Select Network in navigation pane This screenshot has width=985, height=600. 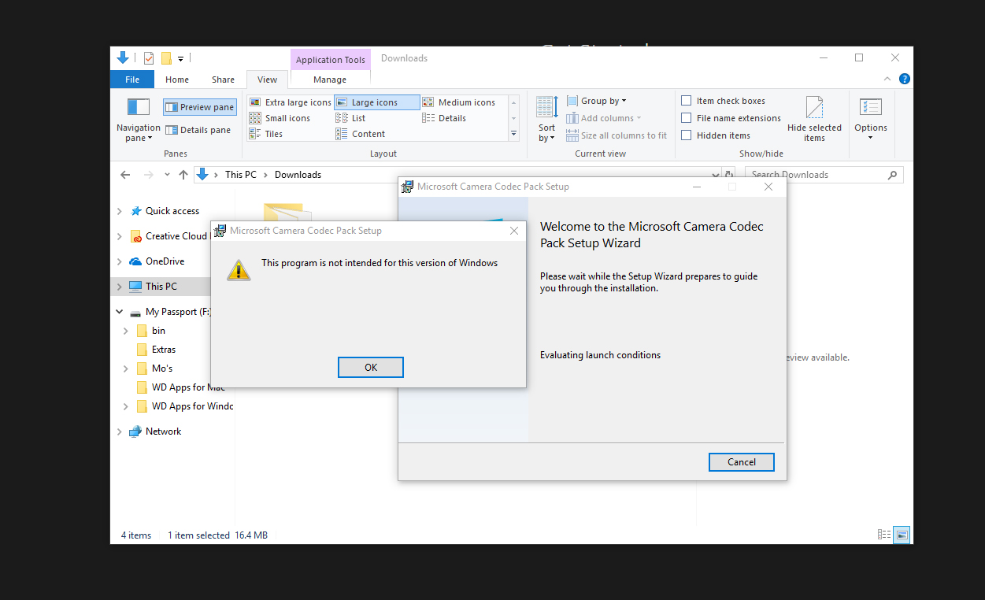pyautogui.click(x=163, y=431)
